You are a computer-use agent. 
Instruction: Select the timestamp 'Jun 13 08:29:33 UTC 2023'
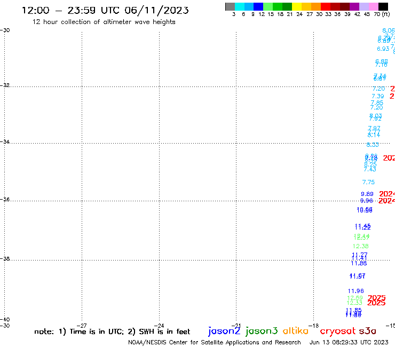pos(349,342)
